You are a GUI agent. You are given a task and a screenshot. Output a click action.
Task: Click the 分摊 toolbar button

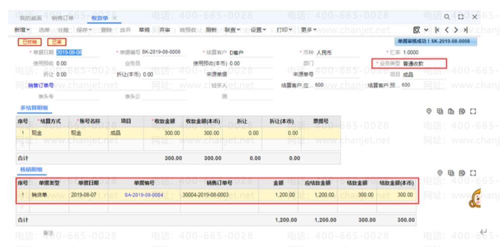pyautogui.click(x=63, y=30)
